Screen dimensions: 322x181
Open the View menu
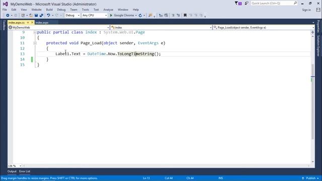click(24, 10)
